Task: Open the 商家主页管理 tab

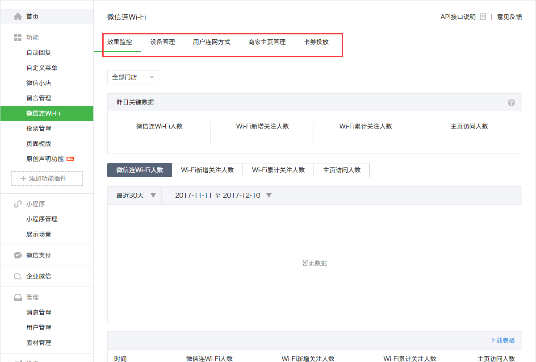Action: tap(267, 42)
